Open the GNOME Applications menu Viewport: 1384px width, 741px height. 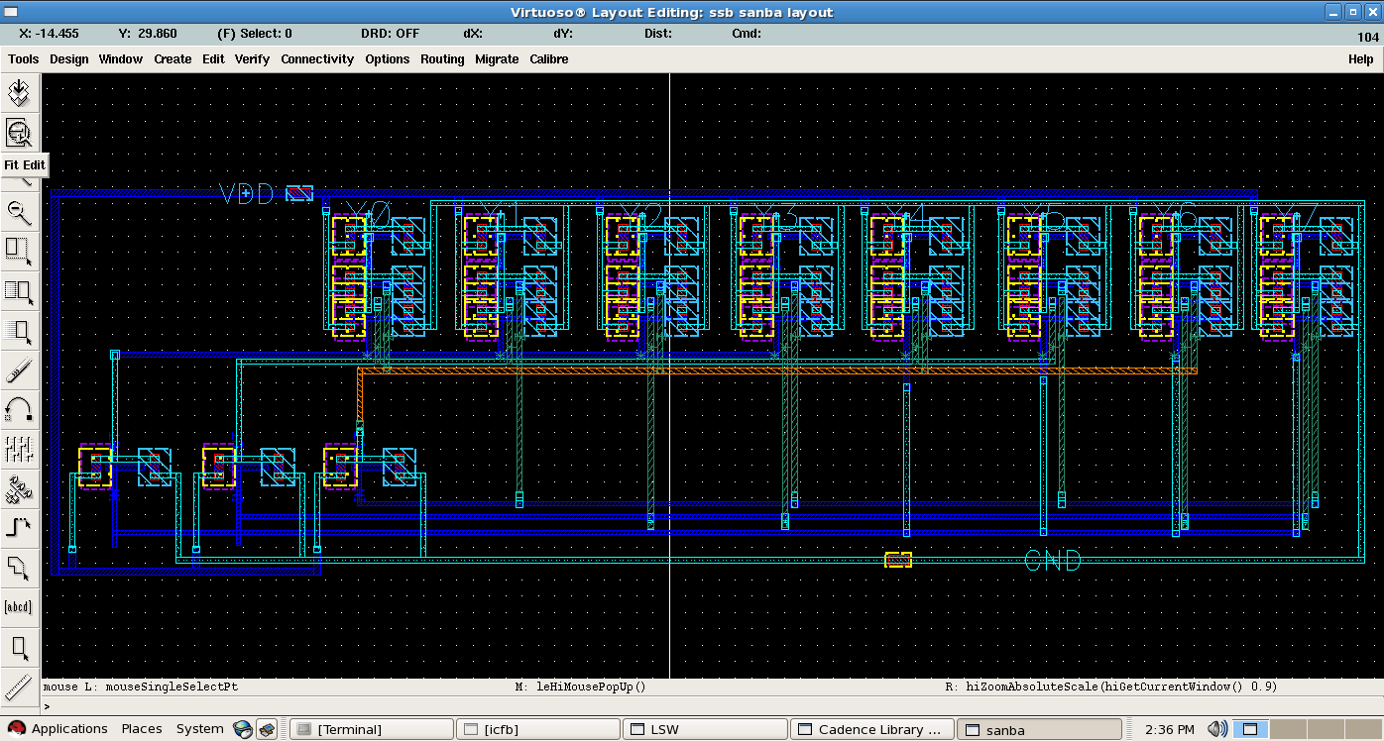pyautogui.click(x=58, y=729)
